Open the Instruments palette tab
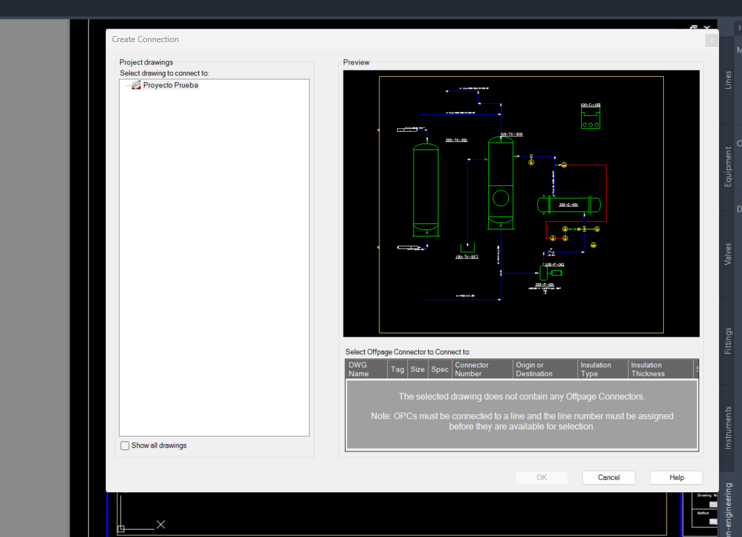This screenshot has width=742, height=537. pos(728,428)
